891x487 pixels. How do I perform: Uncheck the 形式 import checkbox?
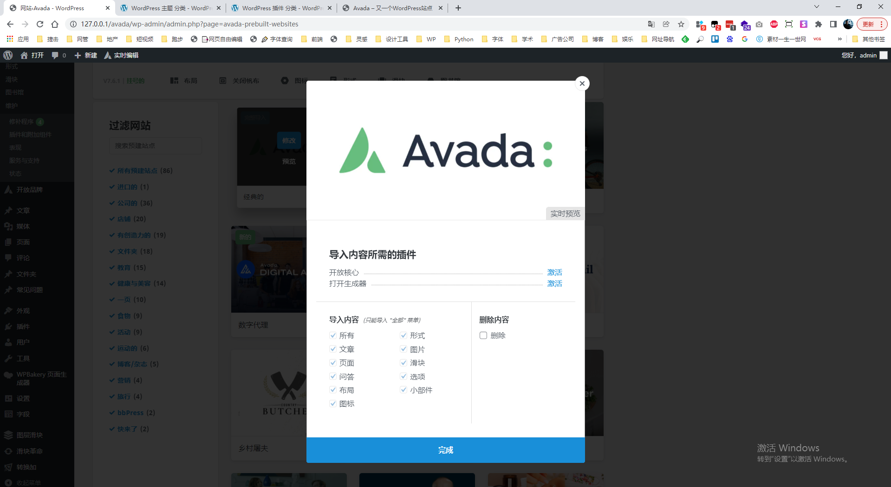point(403,335)
